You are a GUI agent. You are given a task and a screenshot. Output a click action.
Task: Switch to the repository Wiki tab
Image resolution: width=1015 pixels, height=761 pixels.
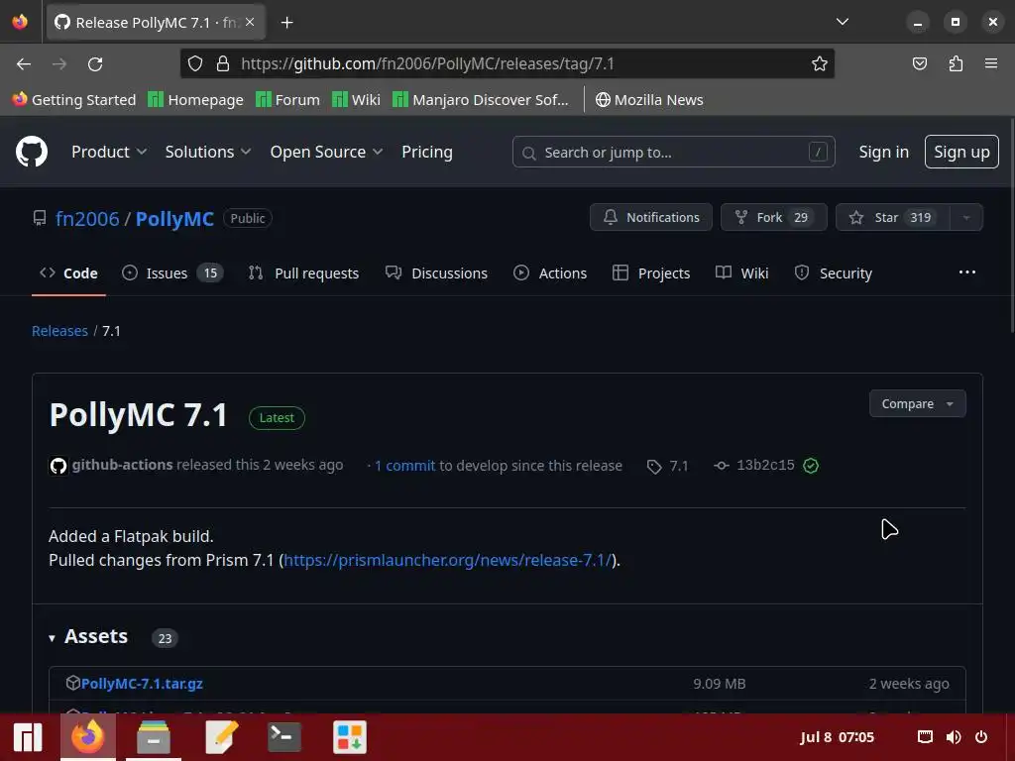click(741, 273)
